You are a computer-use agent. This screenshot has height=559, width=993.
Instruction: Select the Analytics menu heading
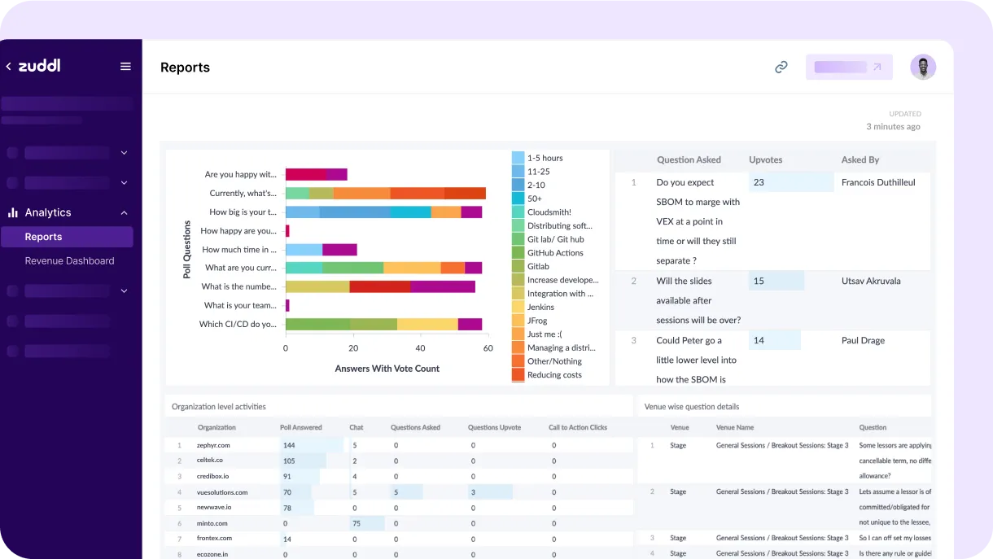pyautogui.click(x=48, y=212)
